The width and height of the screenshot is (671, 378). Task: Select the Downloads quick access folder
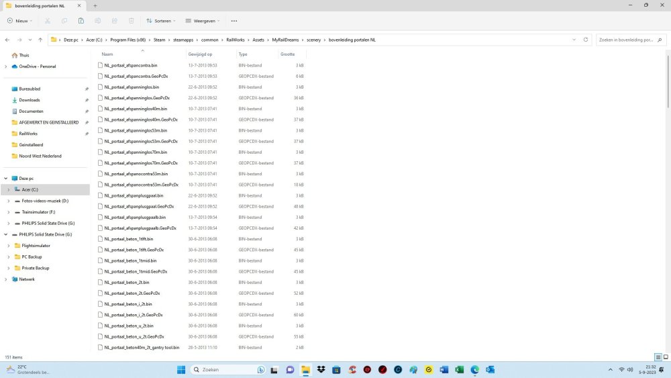click(30, 100)
